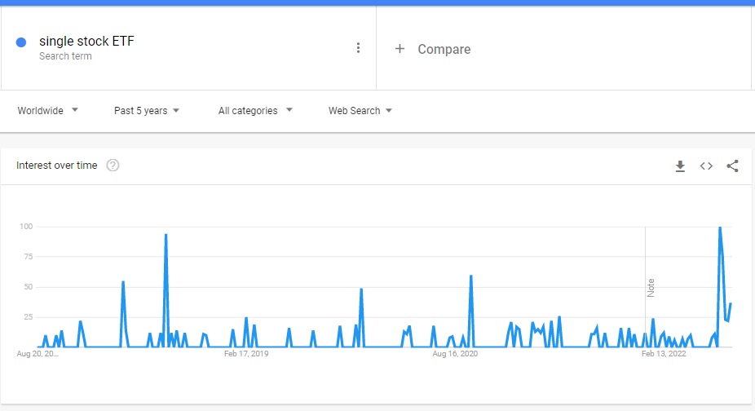
Task: Click the blue dot beside single stock ETF
Action: point(21,42)
